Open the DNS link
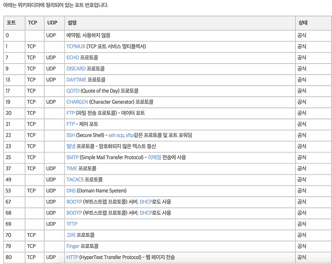 tap(71, 191)
